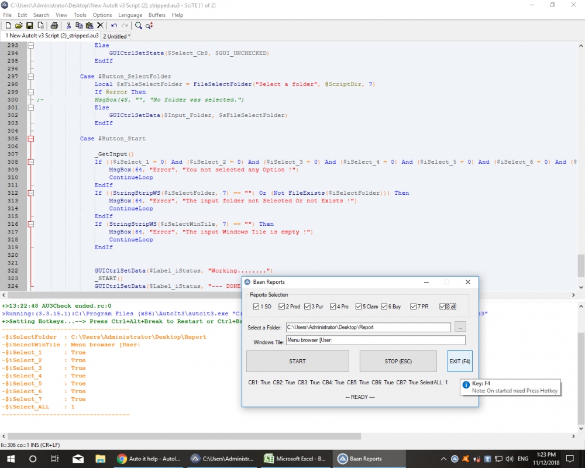
Task: Launch the Mail app from the taskbar
Action: click(78, 459)
